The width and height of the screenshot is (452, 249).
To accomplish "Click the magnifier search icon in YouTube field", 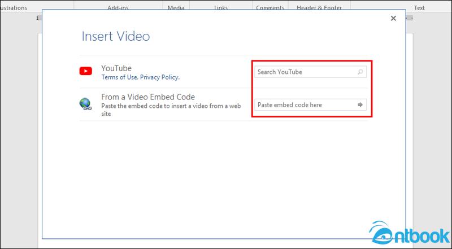I will point(360,72).
